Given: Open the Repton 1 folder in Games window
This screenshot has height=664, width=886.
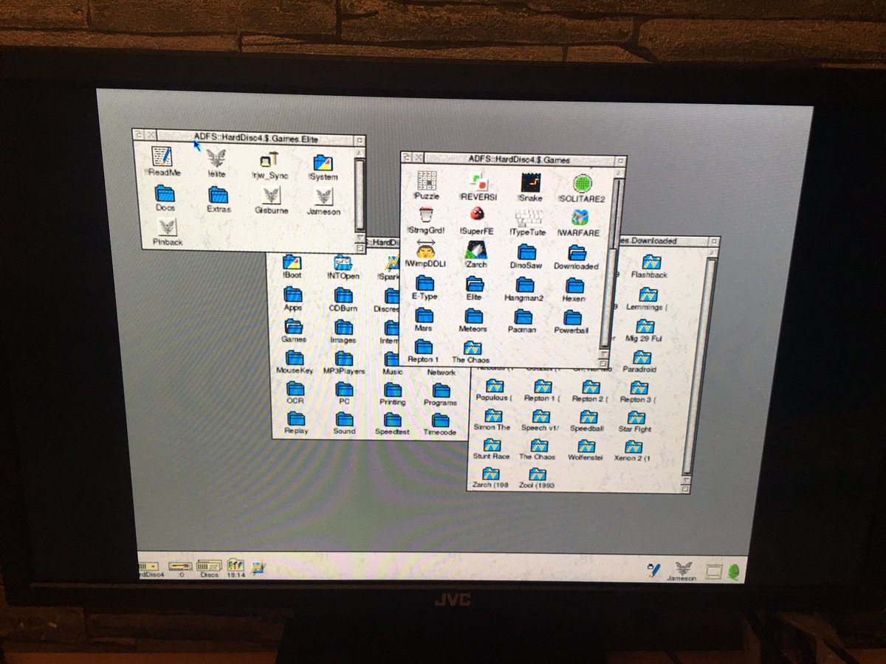Looking at the screenshot, I should [423, 347].
